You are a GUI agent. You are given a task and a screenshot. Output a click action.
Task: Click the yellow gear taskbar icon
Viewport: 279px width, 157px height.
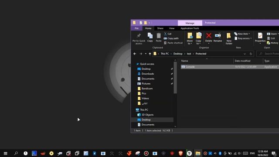pyautogui.click(x=51, y=153)
